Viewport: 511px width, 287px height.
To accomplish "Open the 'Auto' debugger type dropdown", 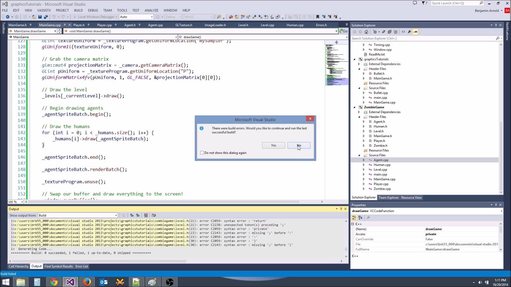I will click(x=136, y=17).
